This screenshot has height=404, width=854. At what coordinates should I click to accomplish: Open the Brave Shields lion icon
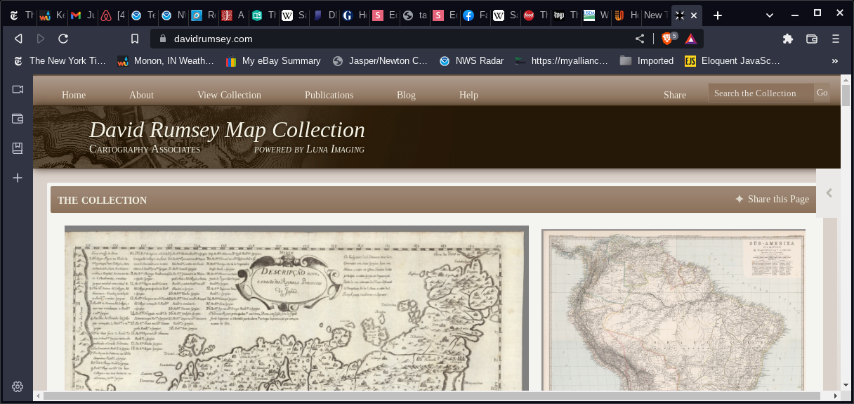[668, 39]
